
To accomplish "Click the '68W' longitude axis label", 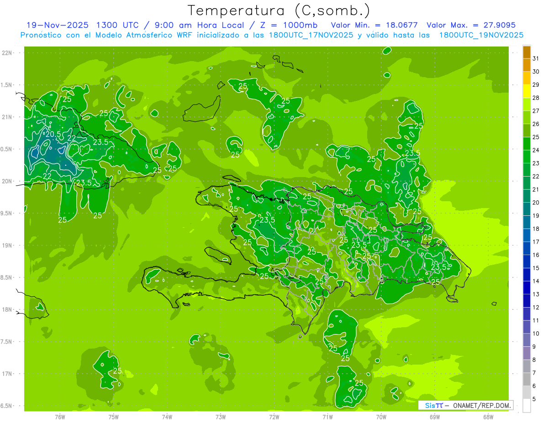I will click(x=488, y=417).
